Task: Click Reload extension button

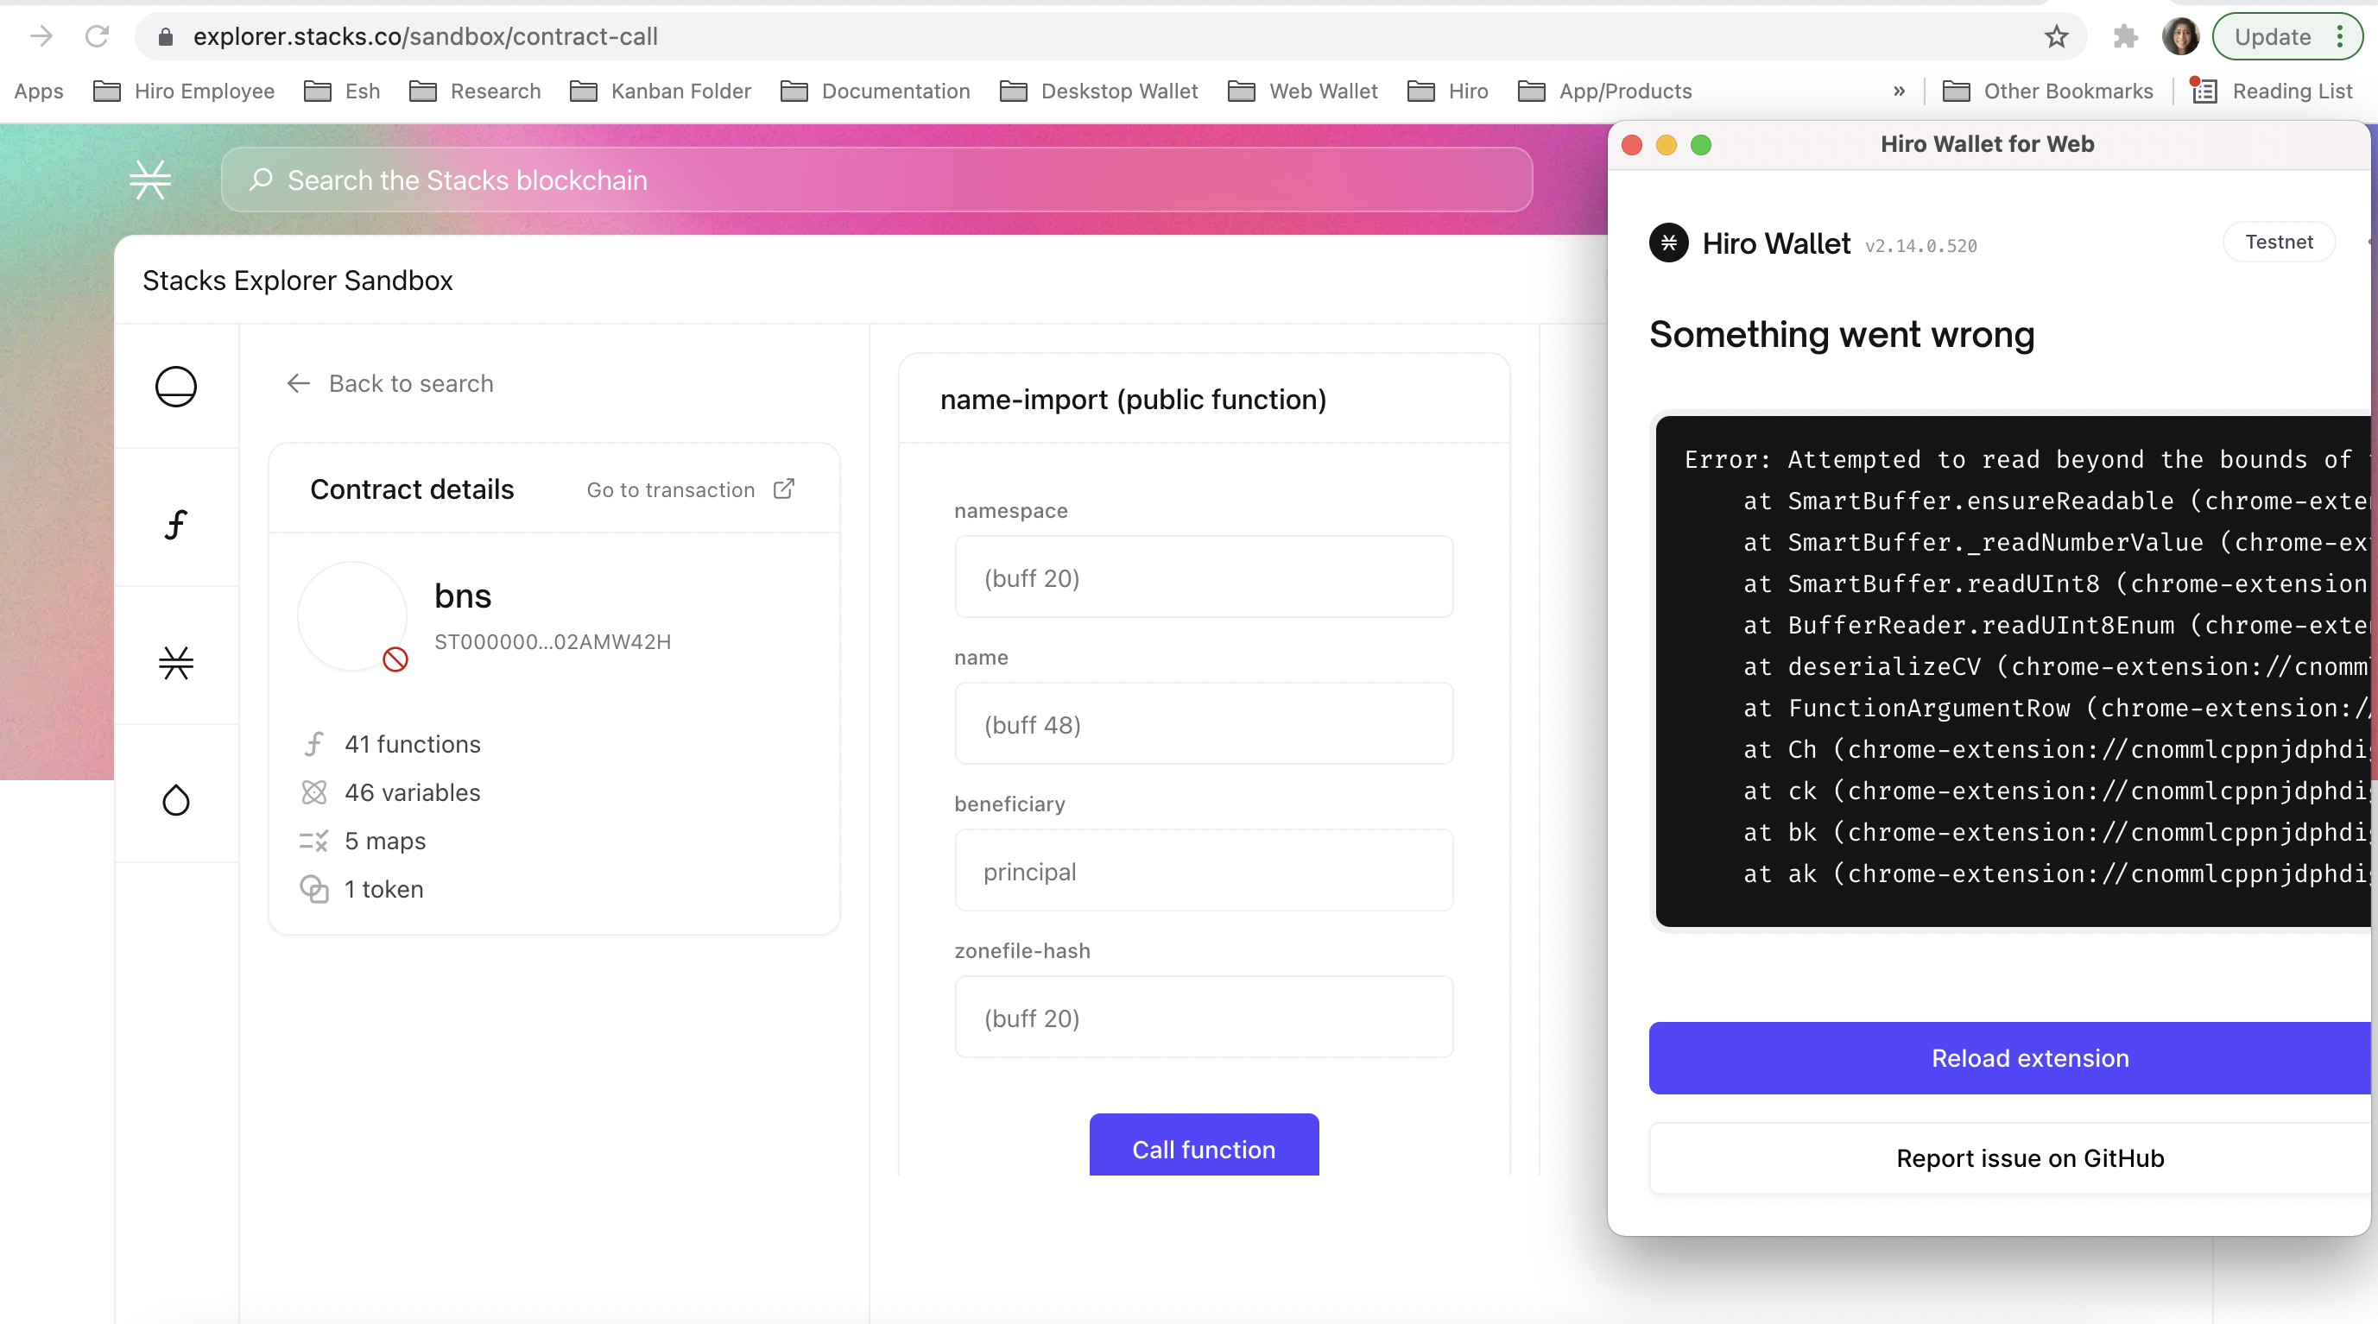Action: [2009, 1058]
